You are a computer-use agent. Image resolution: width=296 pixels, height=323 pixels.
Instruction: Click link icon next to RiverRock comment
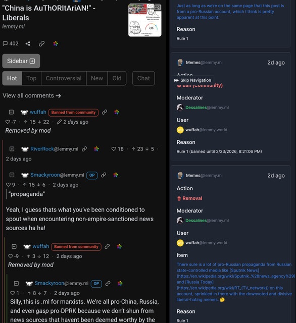coord(84,149)
